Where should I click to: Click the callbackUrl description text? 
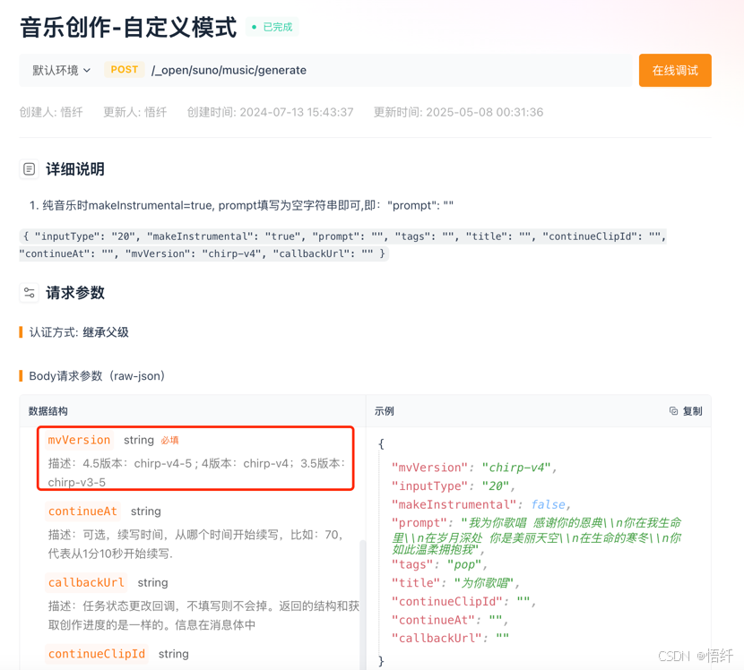[203, 615]
